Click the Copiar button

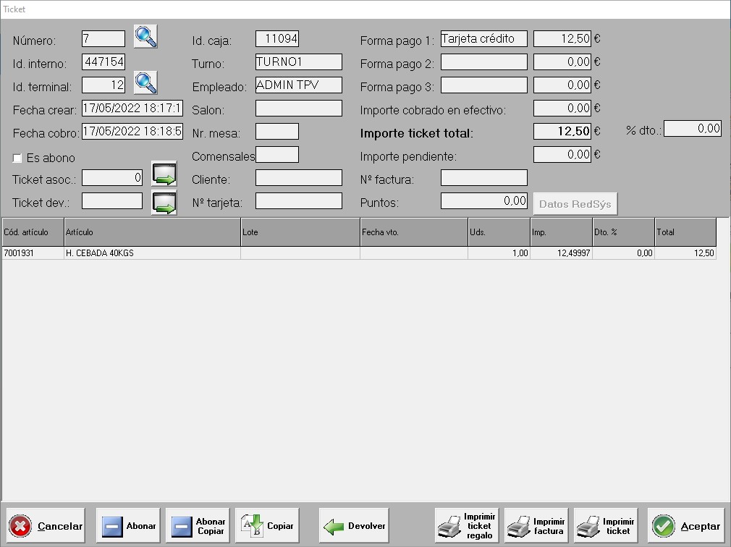tap(267, 526)
